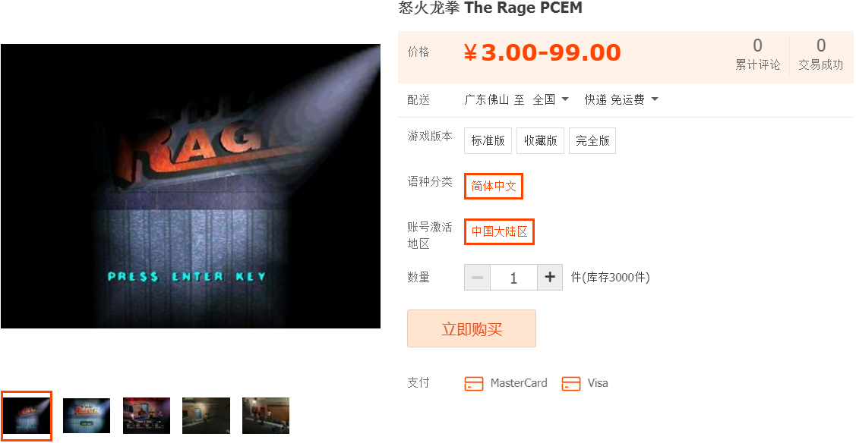Open the 累计评论 review count

[x=758, y=54]
